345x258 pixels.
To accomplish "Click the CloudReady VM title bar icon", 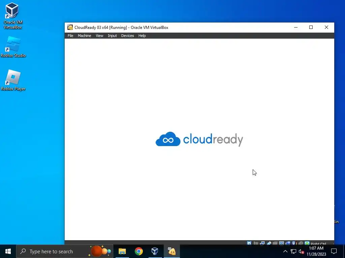I will point(70,27).
